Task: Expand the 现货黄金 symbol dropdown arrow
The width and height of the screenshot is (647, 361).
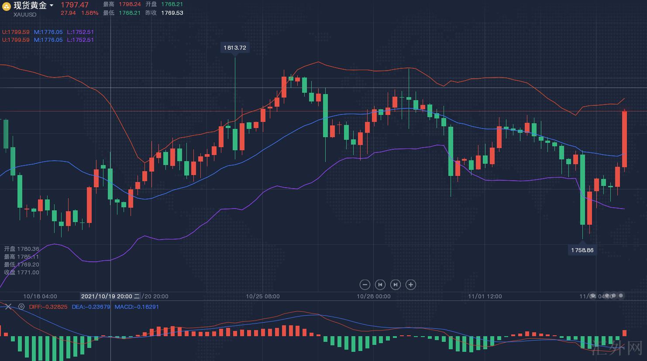Action: [52, 6]
